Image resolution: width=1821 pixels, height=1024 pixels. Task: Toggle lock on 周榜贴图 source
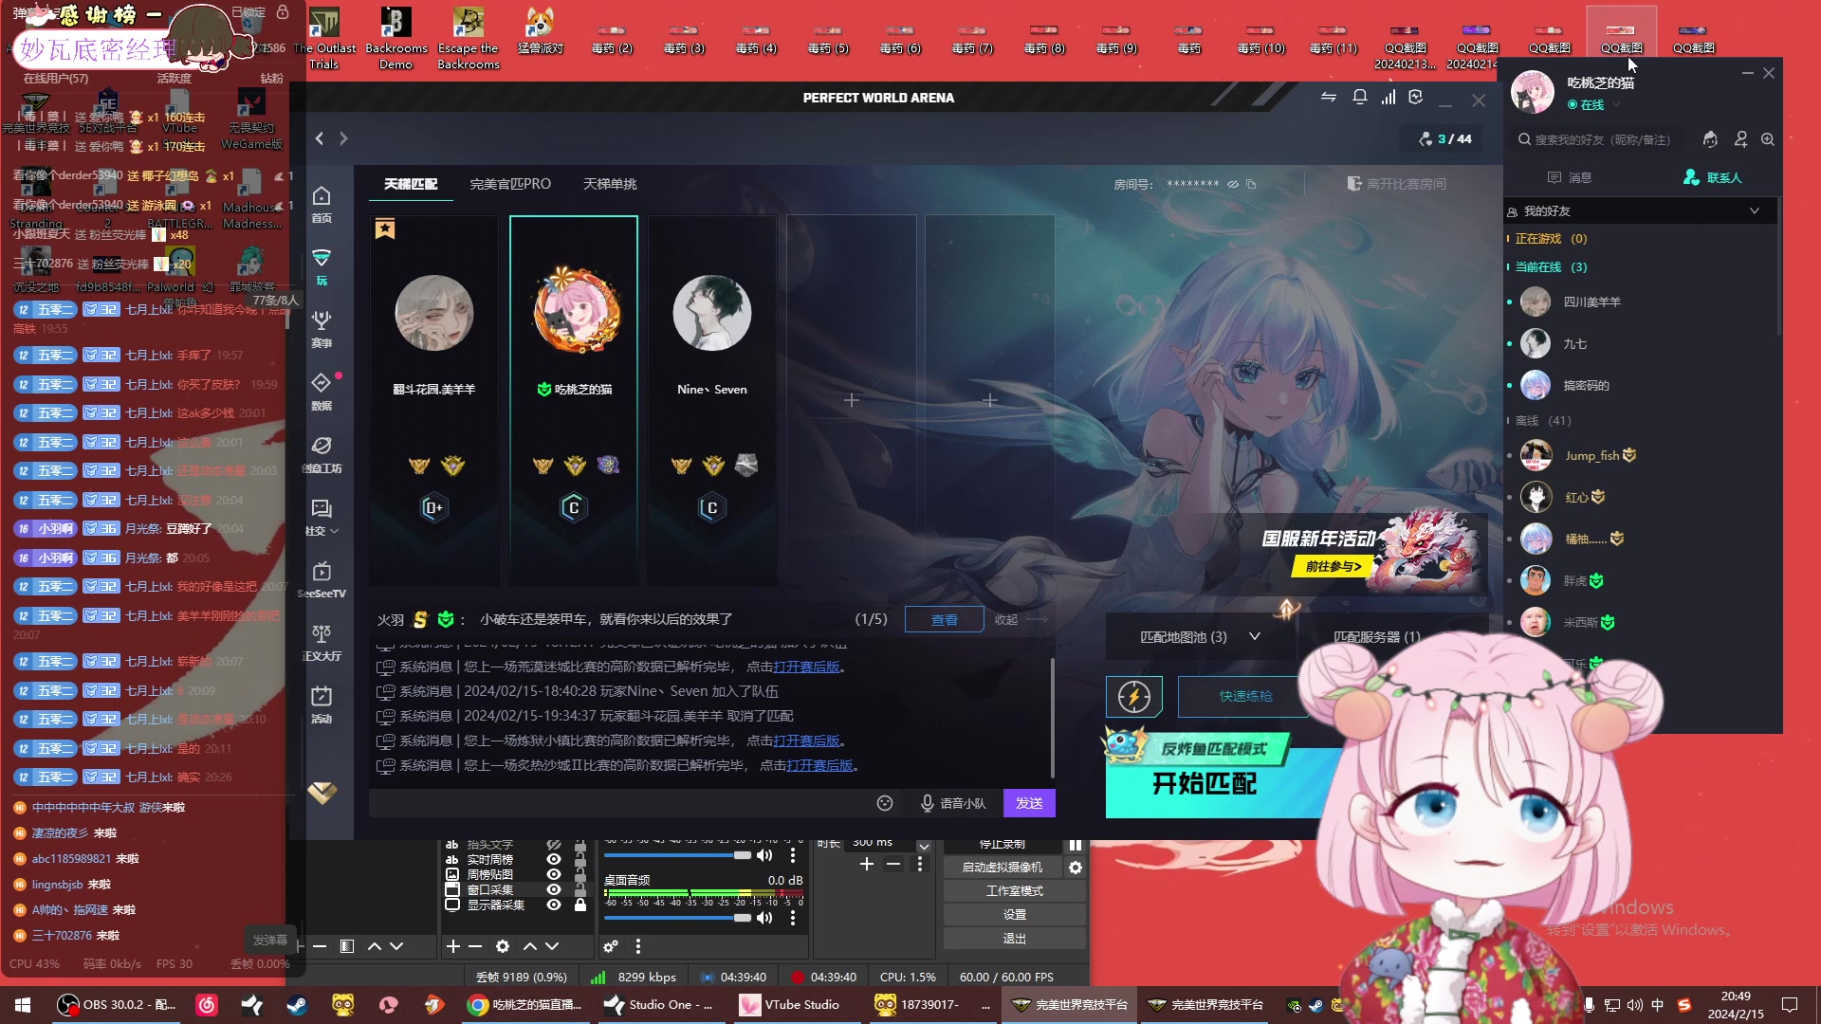(x=579, y=874)
